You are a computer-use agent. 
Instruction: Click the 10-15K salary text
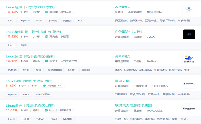[12, 61]
